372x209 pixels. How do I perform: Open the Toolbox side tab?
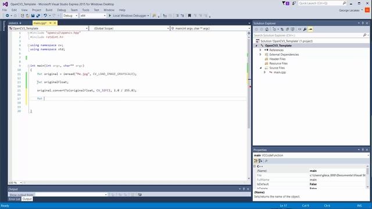3,26
